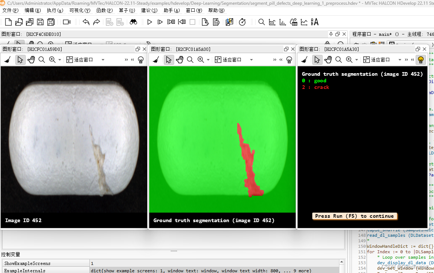Screen dimensions: 434x273
Task: Run to insert cursor icon
Action: tap(160, 22)
